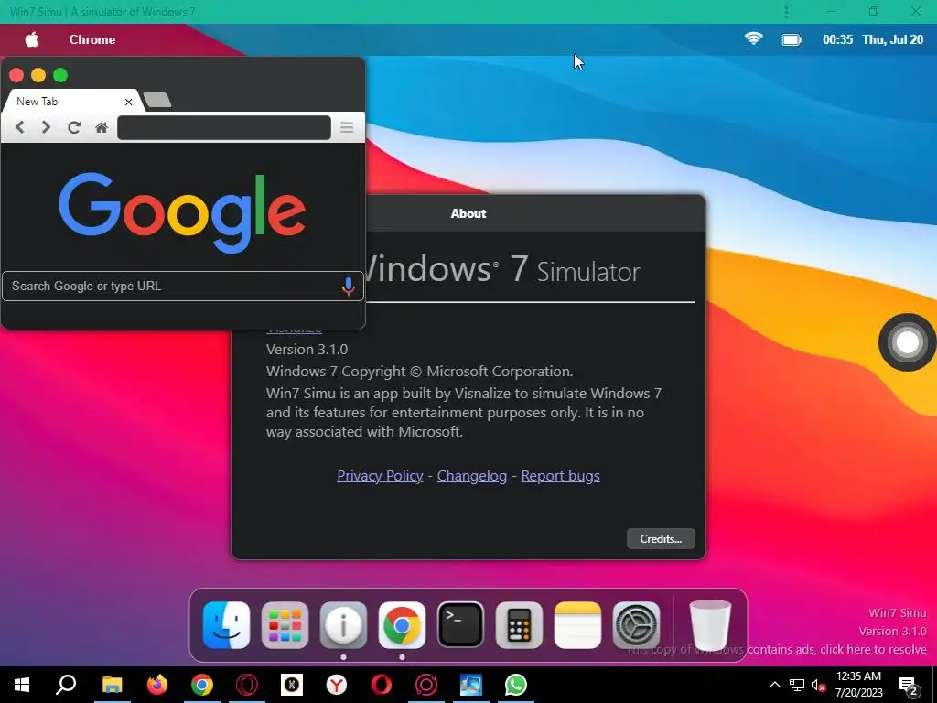Screen dimensions: 937x703
Task: Click the Google logo
Action: tap(182, 212)
